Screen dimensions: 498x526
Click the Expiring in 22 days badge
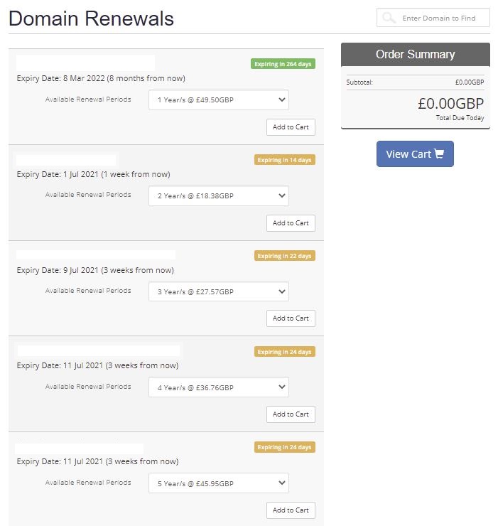(x=284, y=256)
